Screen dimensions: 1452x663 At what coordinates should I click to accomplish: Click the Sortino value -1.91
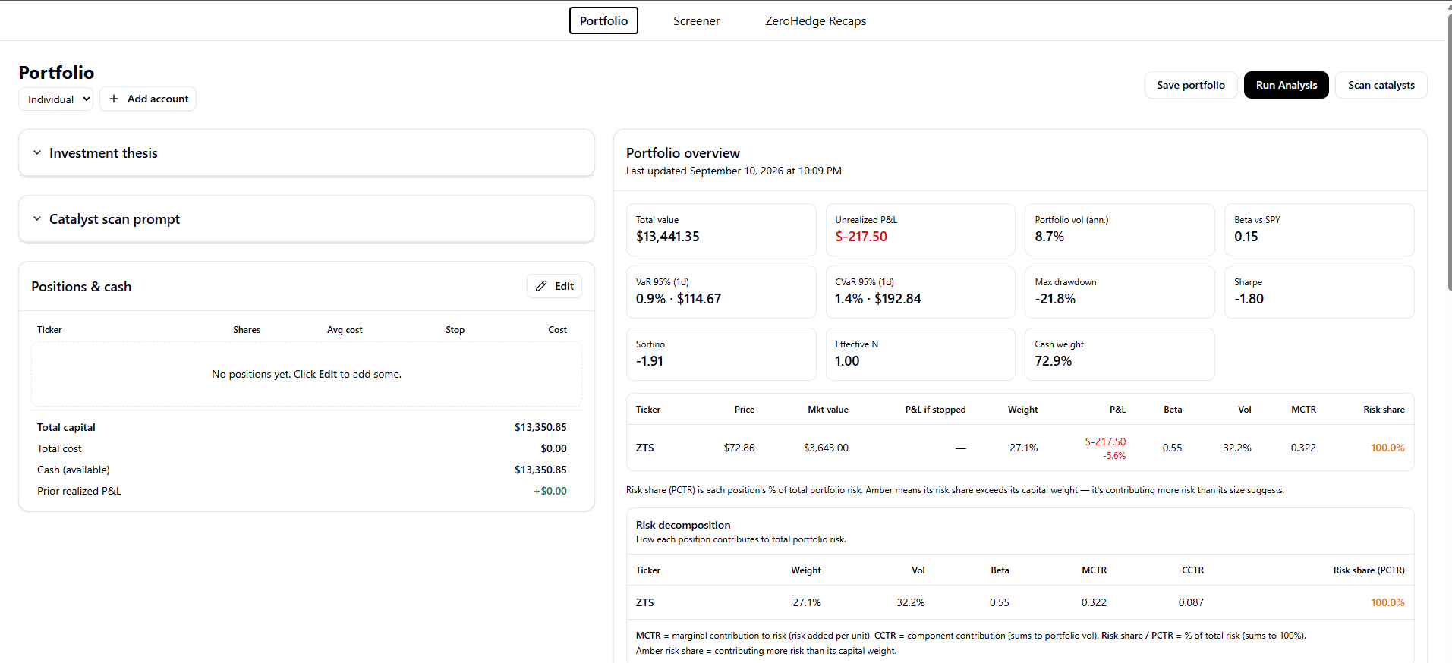click(x=650, y=361)
